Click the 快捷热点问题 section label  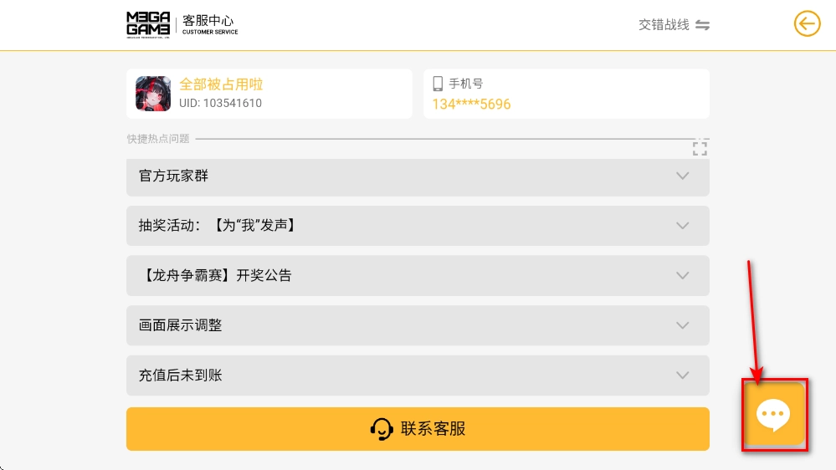click(158, 139)
